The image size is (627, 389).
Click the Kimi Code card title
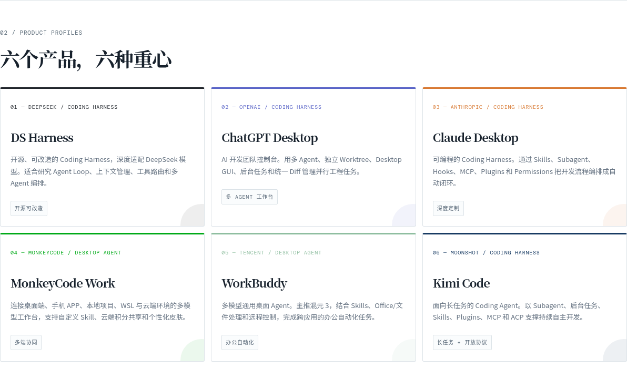pos(461,283)
